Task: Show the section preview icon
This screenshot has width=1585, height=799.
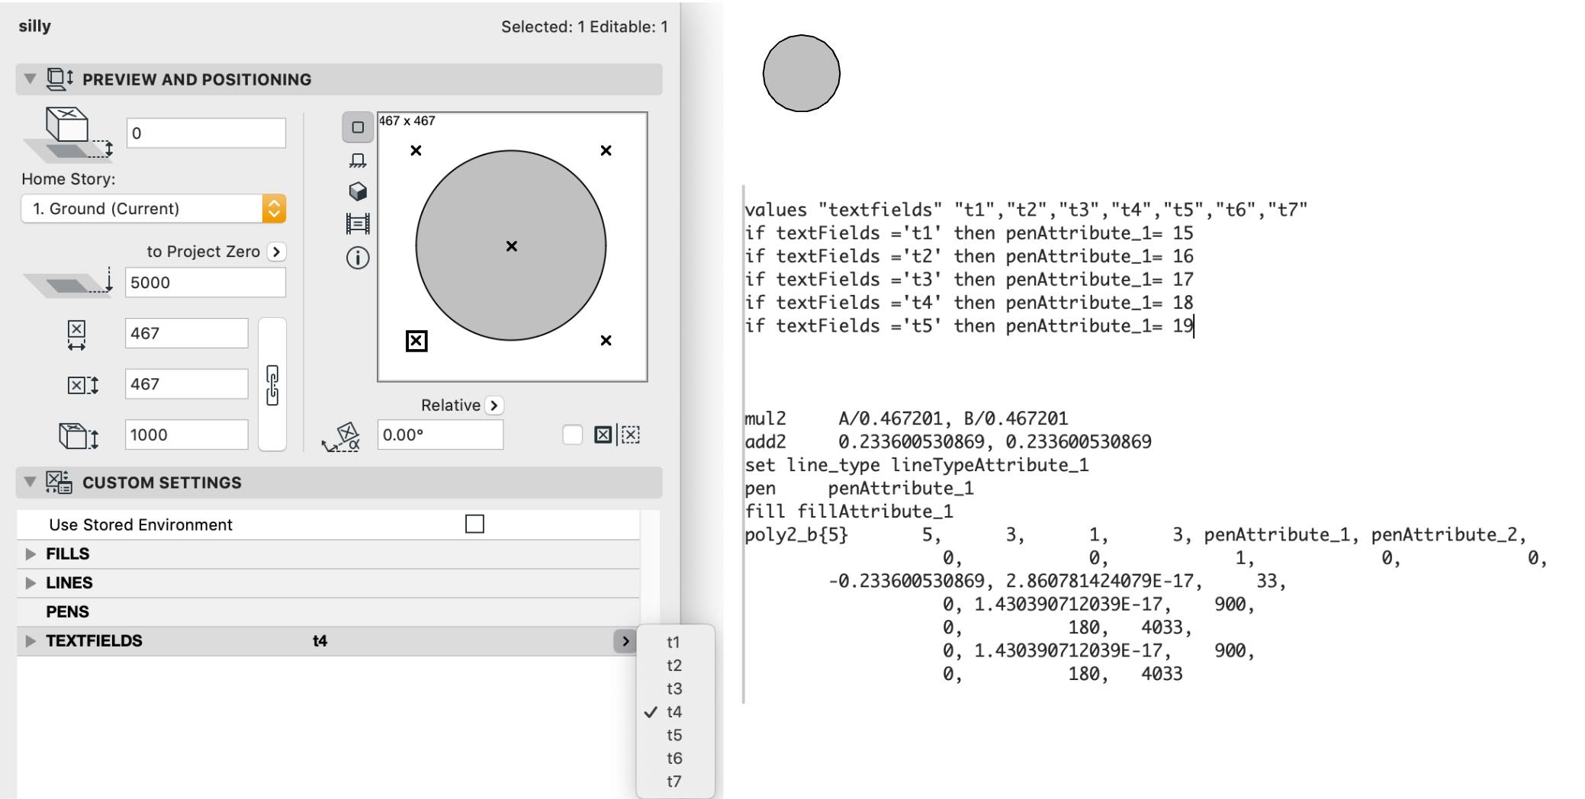Action: coord(357,223)
